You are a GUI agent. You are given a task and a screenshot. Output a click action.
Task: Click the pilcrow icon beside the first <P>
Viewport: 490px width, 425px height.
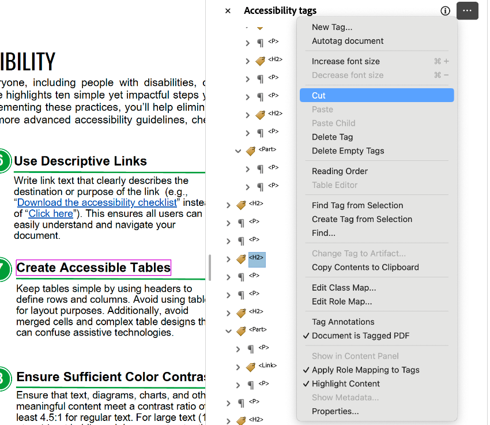260,42
